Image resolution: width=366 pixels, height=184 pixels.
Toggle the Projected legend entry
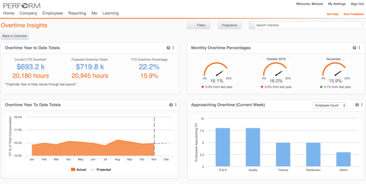coord(101,170)
